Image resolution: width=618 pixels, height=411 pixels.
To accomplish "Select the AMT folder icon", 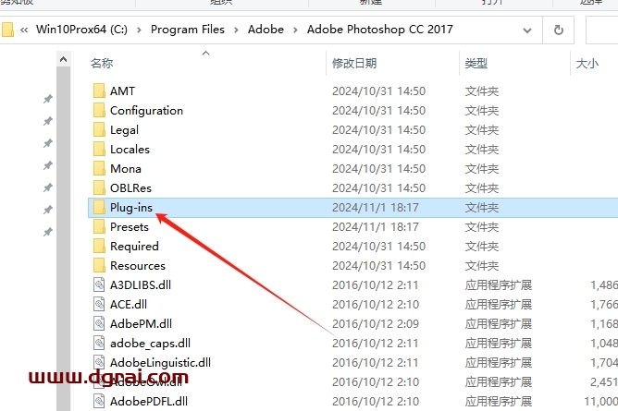I will pyautogui.click(x=99, y=91).
